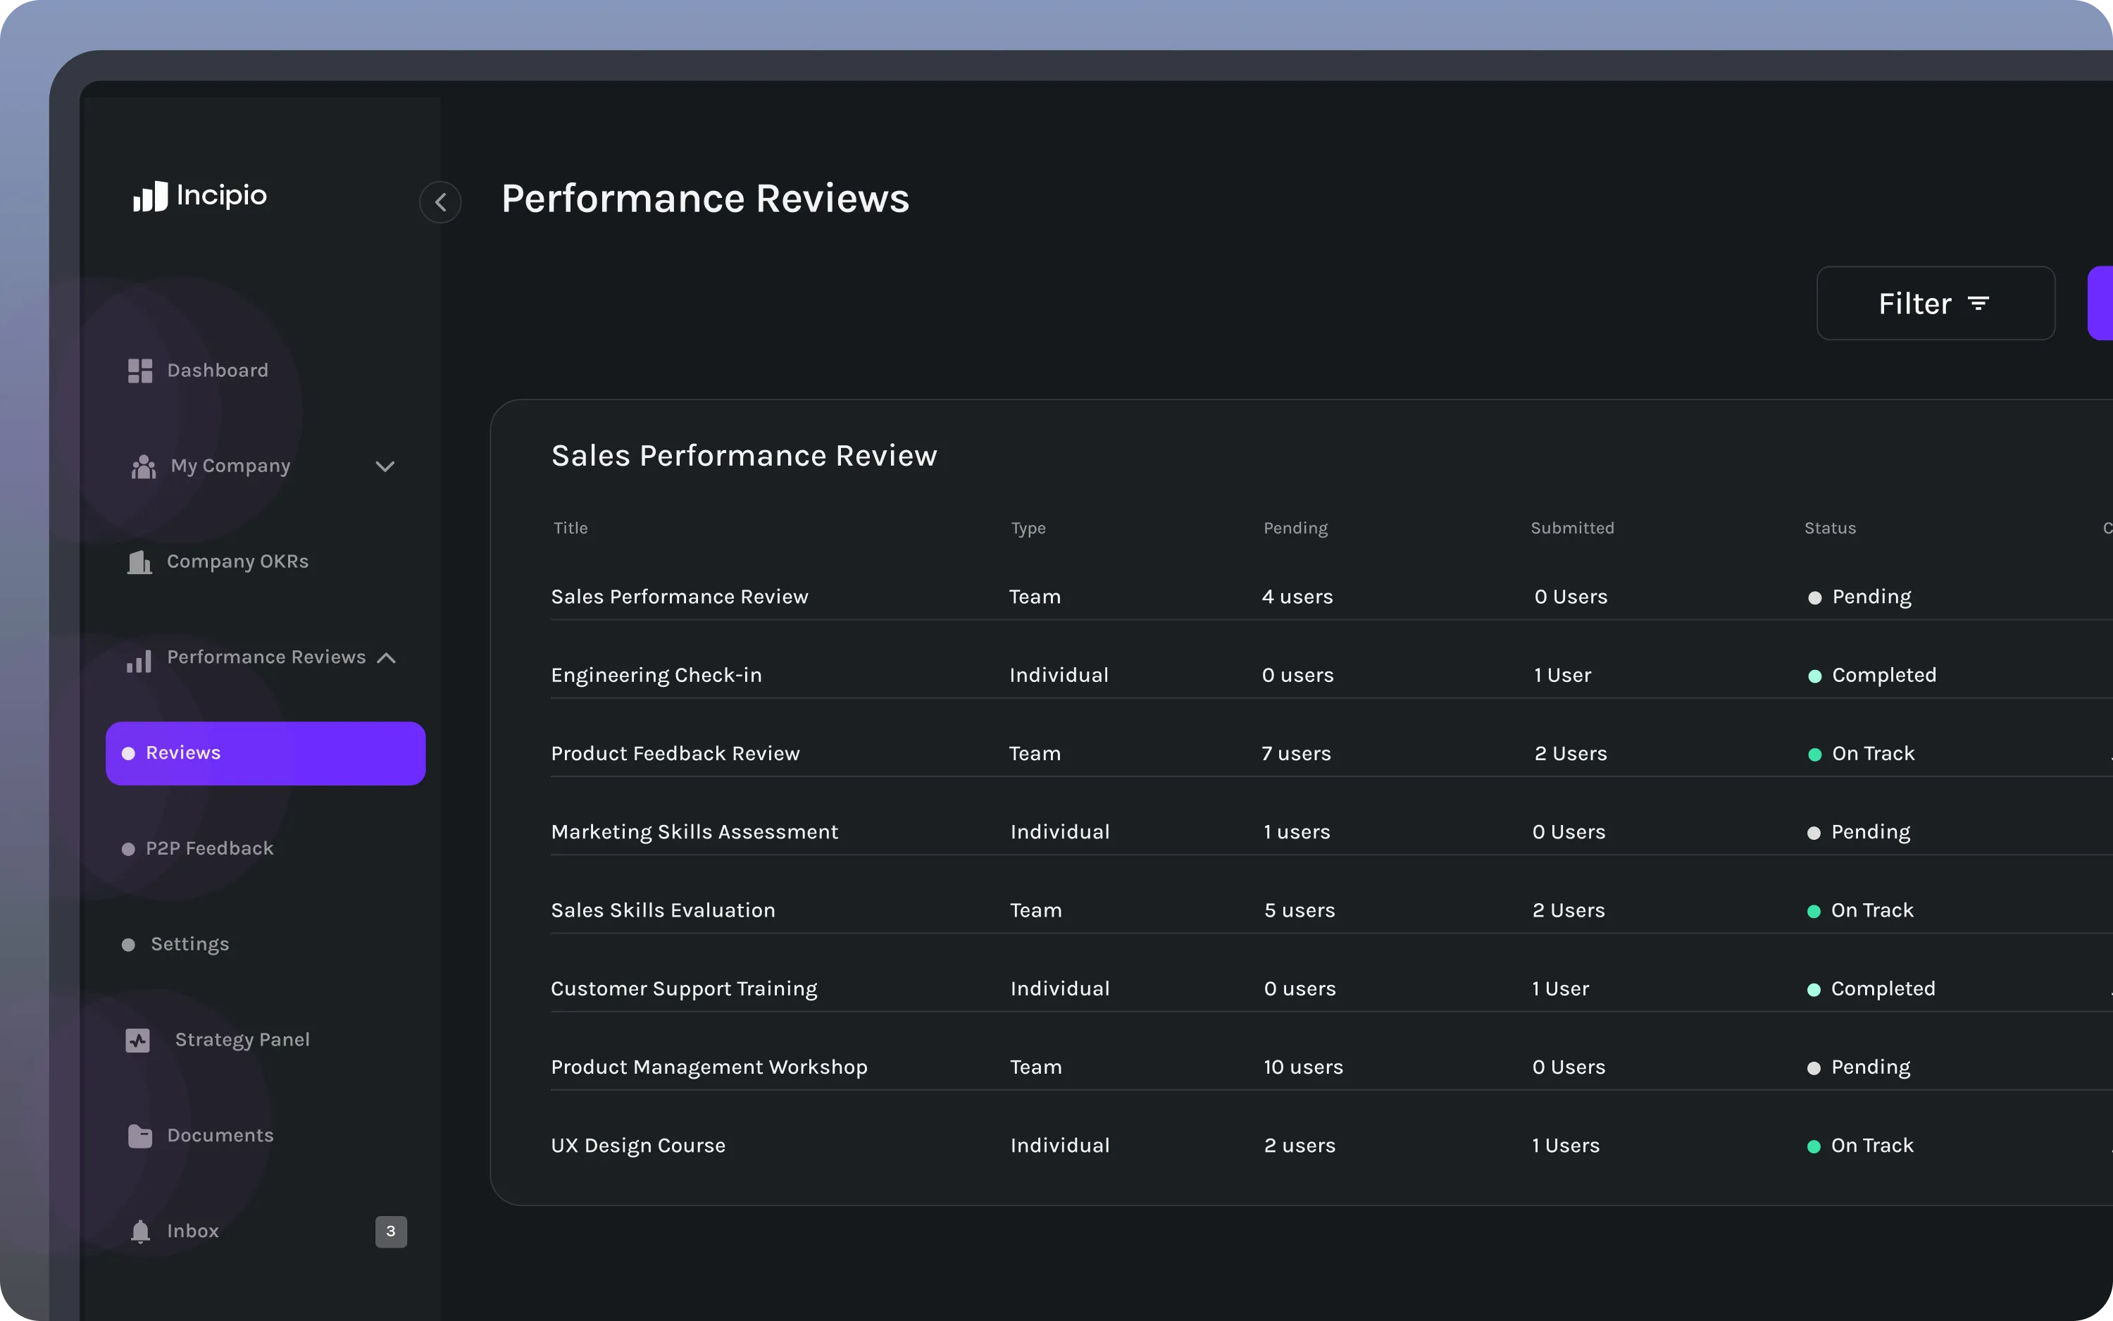Click the Strategy Panel pulse icon
The image size is (2113, 1321).
coord(138,1040)
